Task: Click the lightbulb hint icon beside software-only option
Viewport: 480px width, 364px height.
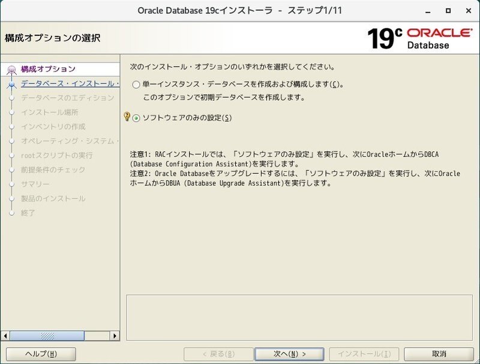Action: pyautogui.click(x=127, y=117)
